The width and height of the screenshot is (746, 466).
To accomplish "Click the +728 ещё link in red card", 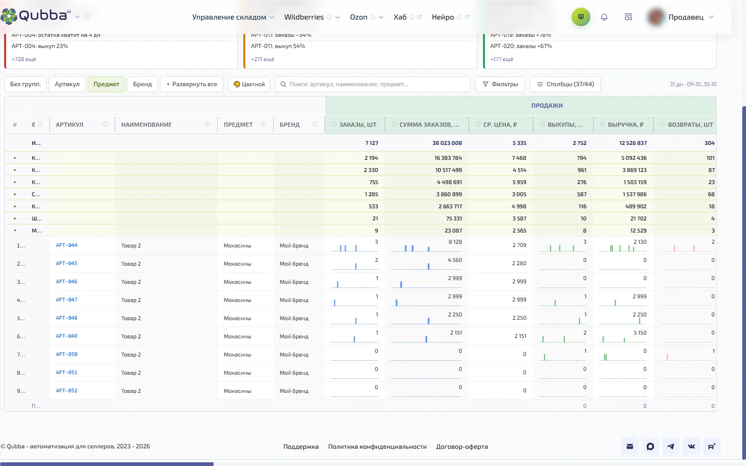I will pos(24,59).
